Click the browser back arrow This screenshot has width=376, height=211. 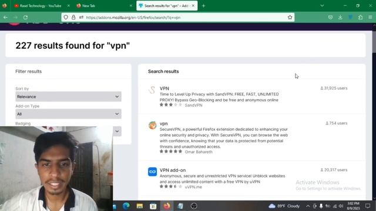click(x=5, y=17)
